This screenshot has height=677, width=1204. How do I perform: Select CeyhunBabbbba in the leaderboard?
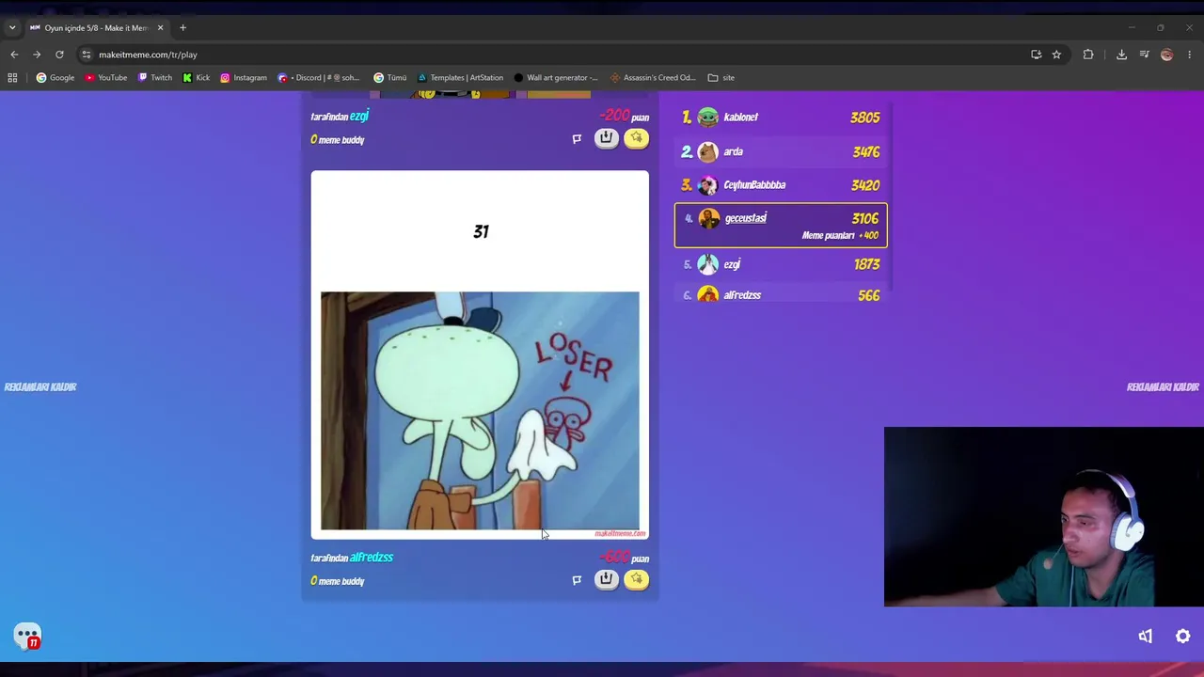tap(781, 185)
